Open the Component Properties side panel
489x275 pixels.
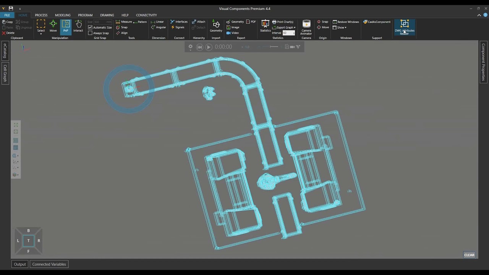point(483,62)
